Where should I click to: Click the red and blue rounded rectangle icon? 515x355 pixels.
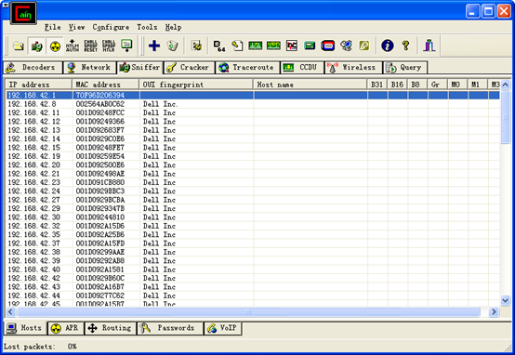tap(328, 46)
